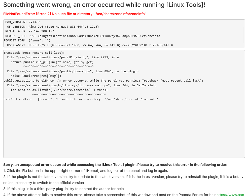The width and height of the screenshot is (246, 196).
Task: Click the REMOTE_ADDR IP address line
Action: point(30,31)
